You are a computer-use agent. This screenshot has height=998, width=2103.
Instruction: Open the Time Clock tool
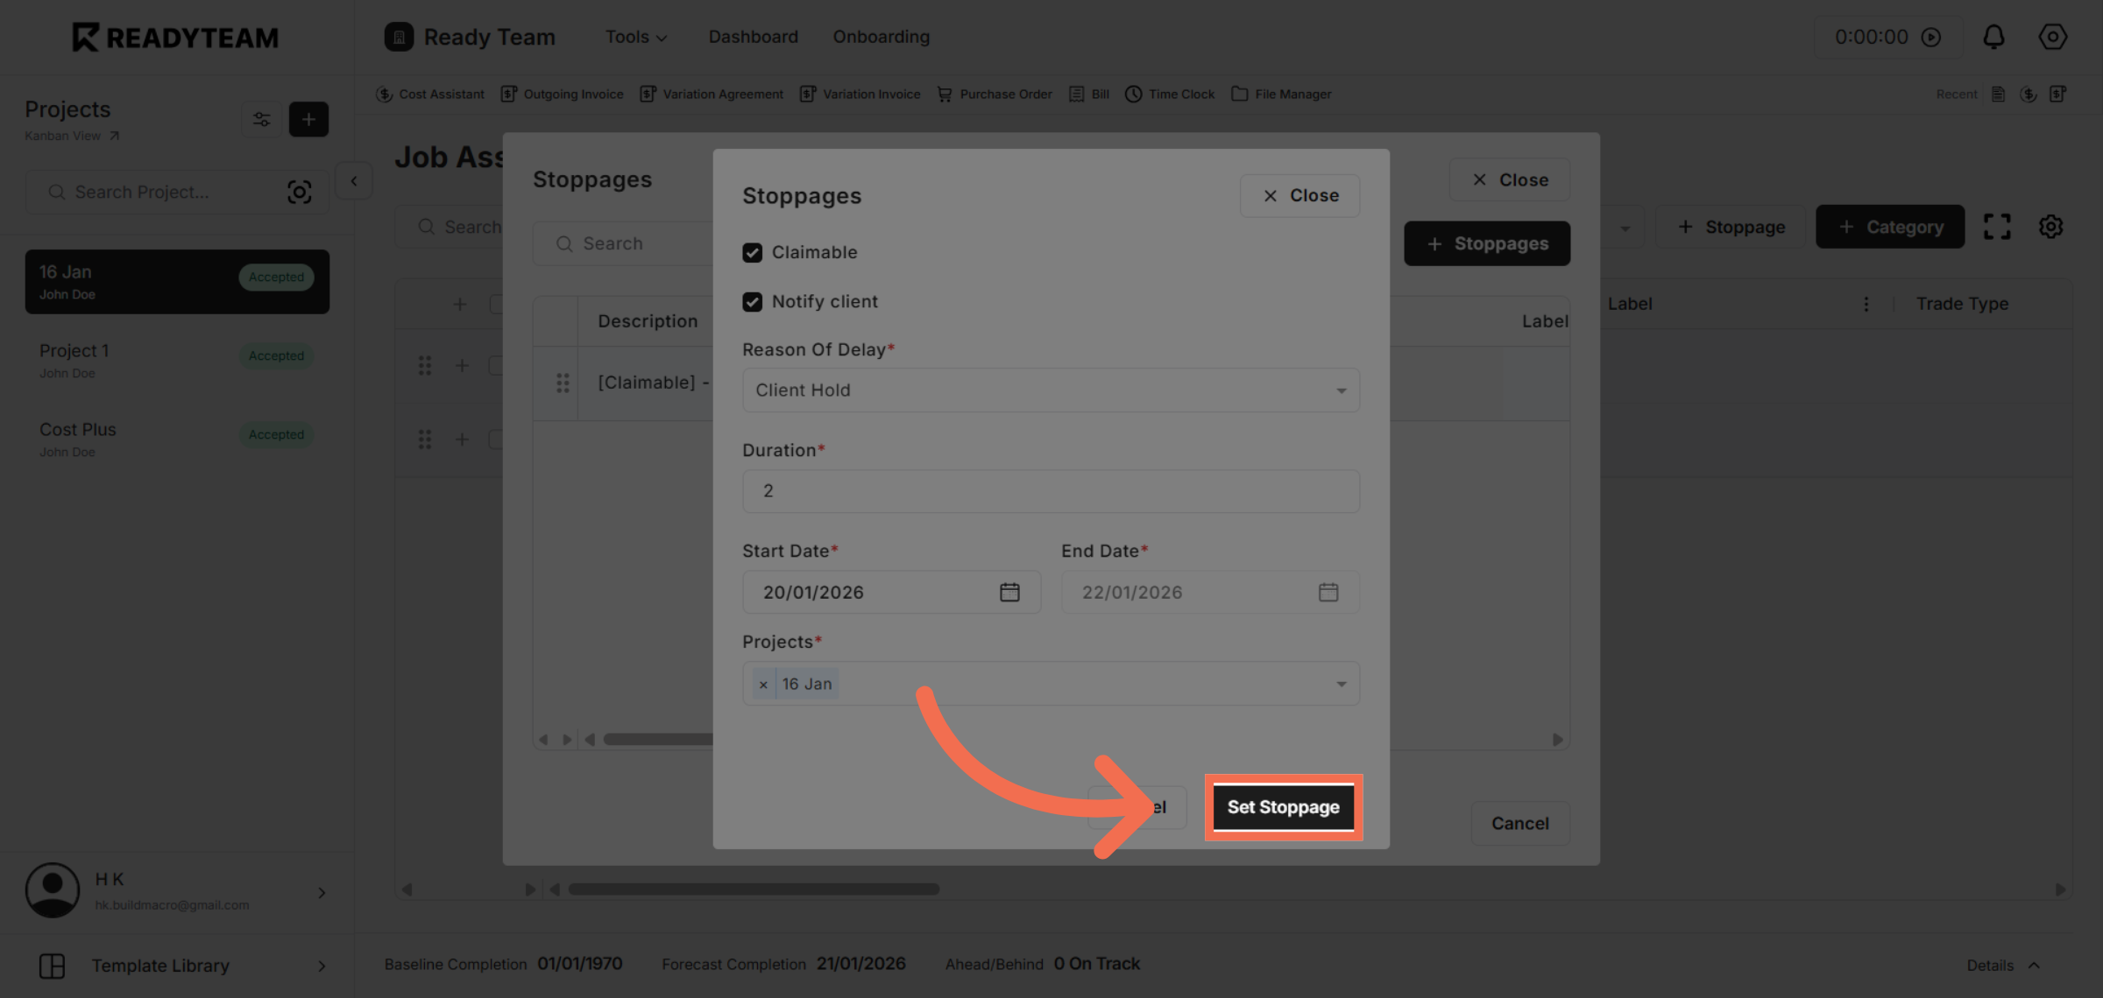[1170, 94]
